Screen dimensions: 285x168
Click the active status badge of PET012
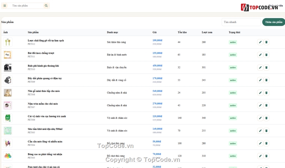[x=233, y=42]
